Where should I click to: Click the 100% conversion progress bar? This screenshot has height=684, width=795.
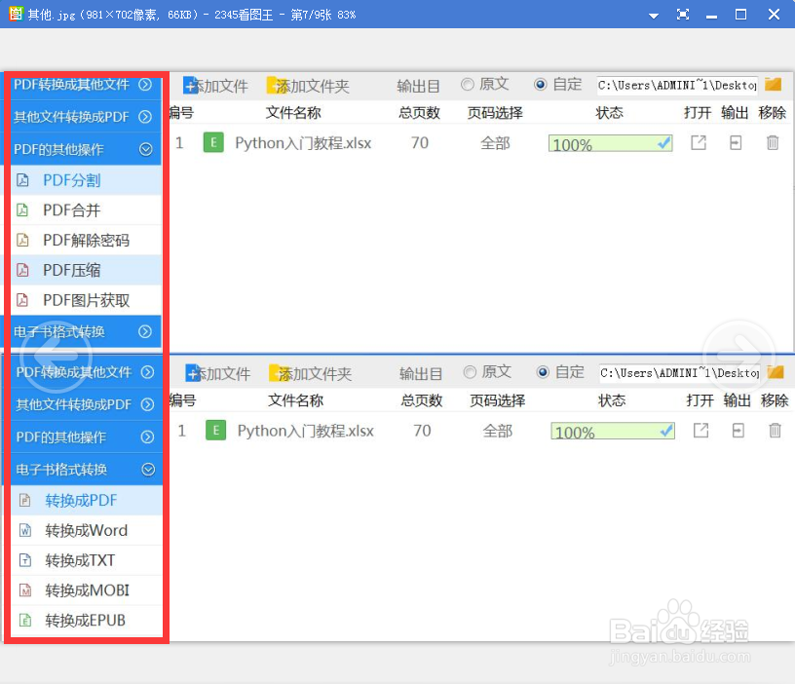pyautogui.click(x=610, y=142)
